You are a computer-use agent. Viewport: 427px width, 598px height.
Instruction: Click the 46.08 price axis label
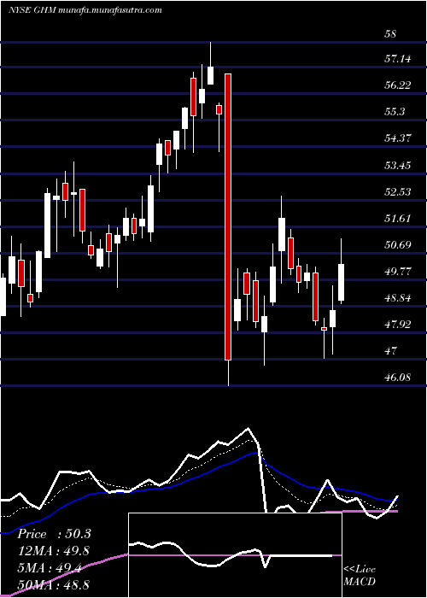[398, 378]
